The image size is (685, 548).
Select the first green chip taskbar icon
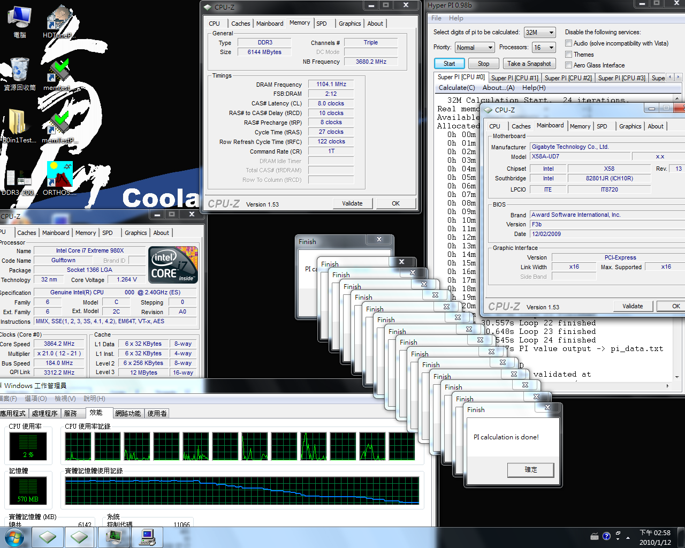coord(48,537)
